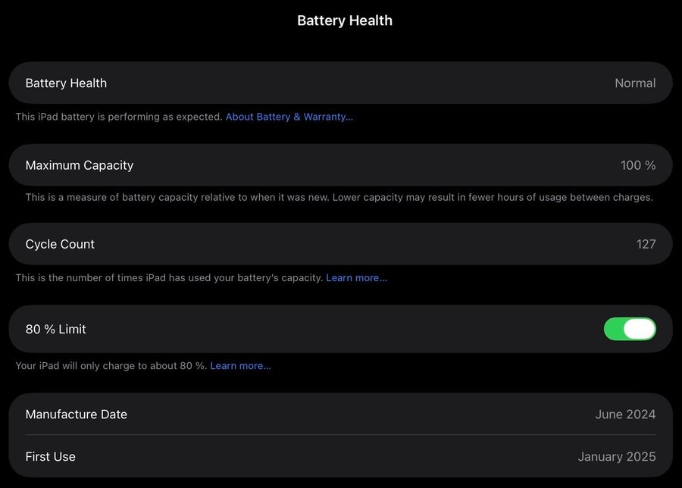Screen dimensions: 682x488
Task: Open Learn more below 80 % Limit
Action: [240, 366]
